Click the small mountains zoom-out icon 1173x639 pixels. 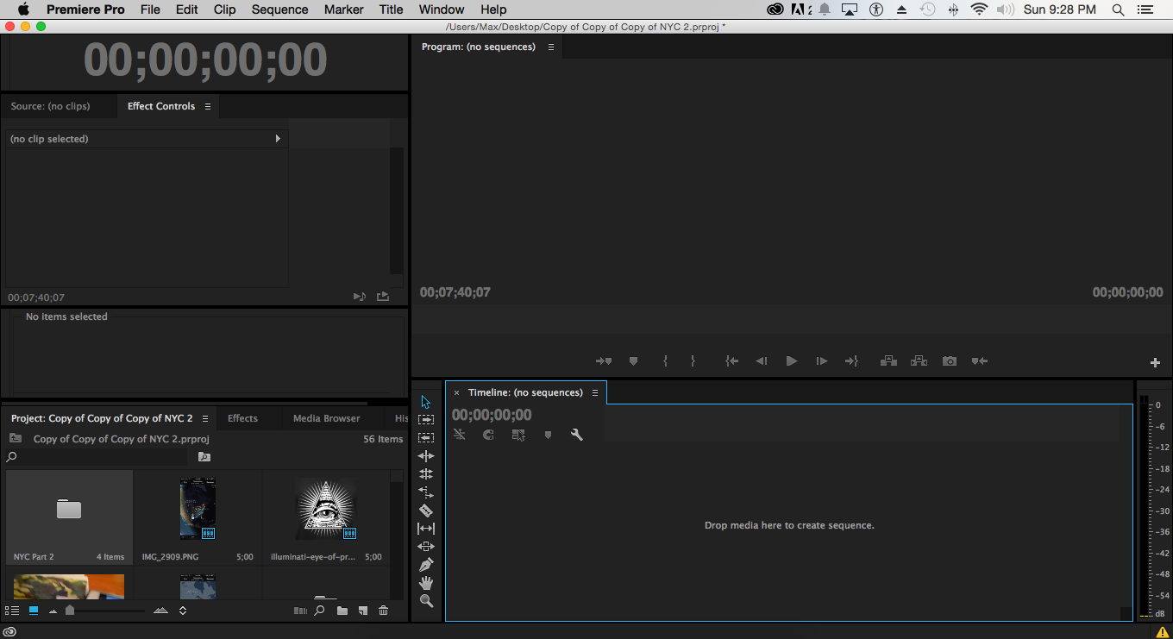coord(53,611)
